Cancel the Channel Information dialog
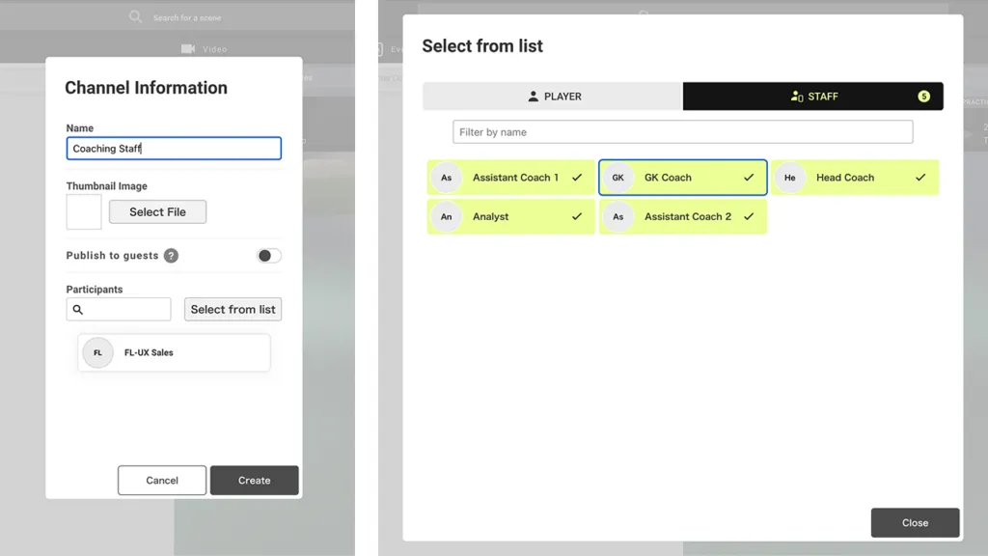Image resolution: width=988 pixels, height=556 pixels. (x=162, y=481)
